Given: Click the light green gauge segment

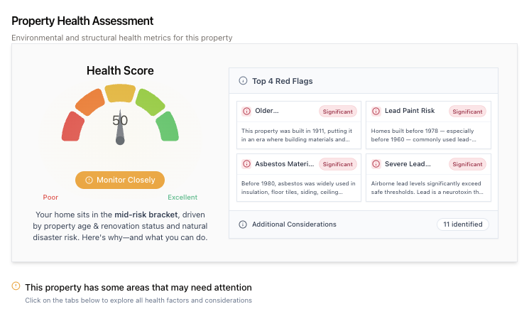Looking at the screenshot, I should click(x=150, y=102).
